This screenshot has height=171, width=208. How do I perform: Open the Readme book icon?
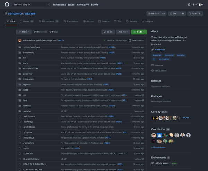coord(153,65)
